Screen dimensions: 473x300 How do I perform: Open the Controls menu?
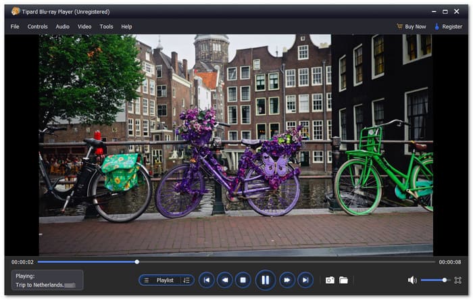(x=38, y=26)
